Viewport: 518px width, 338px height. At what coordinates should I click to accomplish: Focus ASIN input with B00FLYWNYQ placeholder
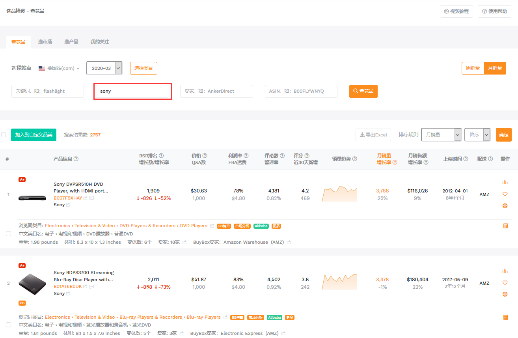click(x=301, y=91)
